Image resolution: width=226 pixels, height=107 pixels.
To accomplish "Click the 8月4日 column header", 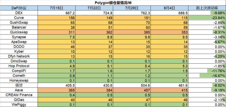I will point(169,8).
